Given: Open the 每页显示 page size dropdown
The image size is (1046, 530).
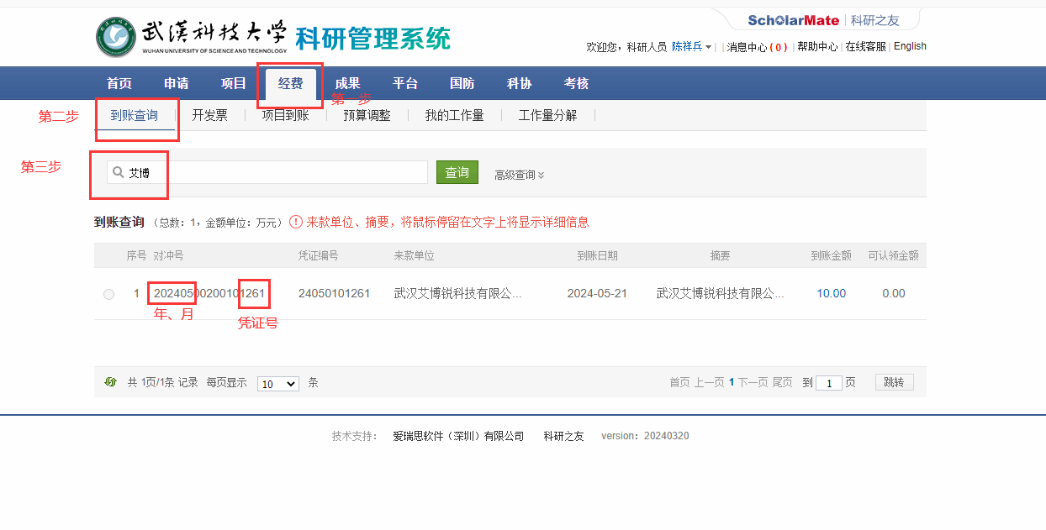Looking at the screenshot, I should click(x=277, y=383).
